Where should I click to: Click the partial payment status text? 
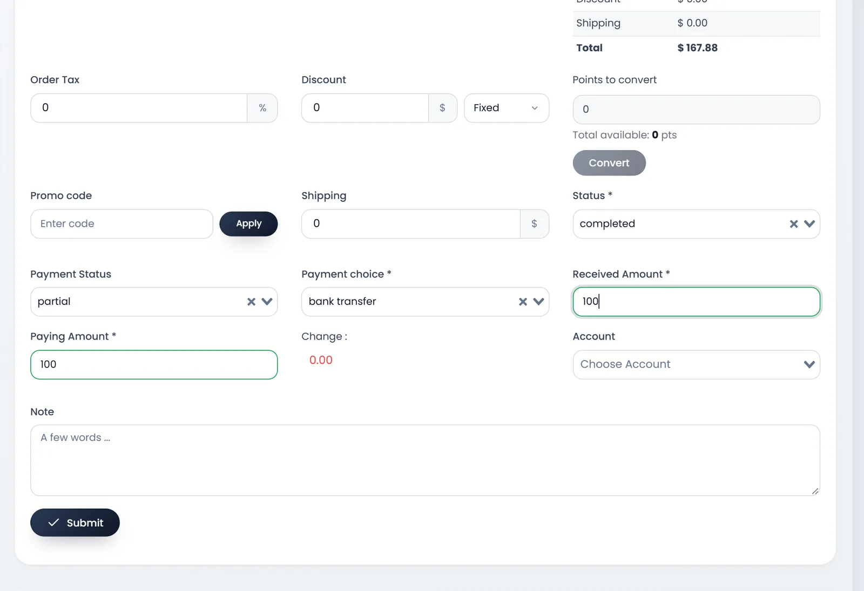coord(54,302)
